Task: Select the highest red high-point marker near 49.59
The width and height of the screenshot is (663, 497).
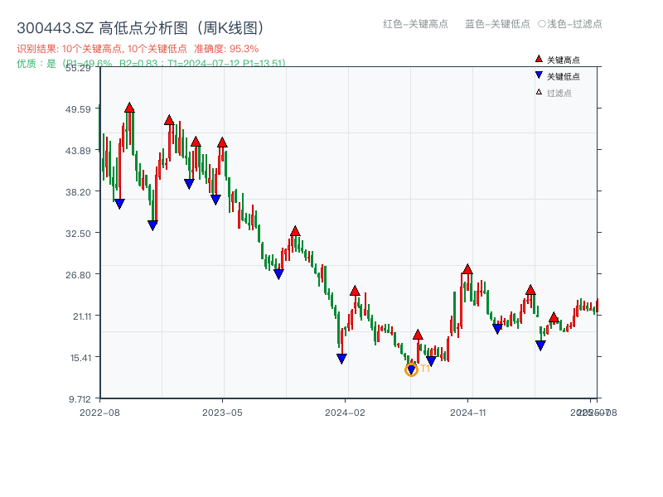Action: 130,108
